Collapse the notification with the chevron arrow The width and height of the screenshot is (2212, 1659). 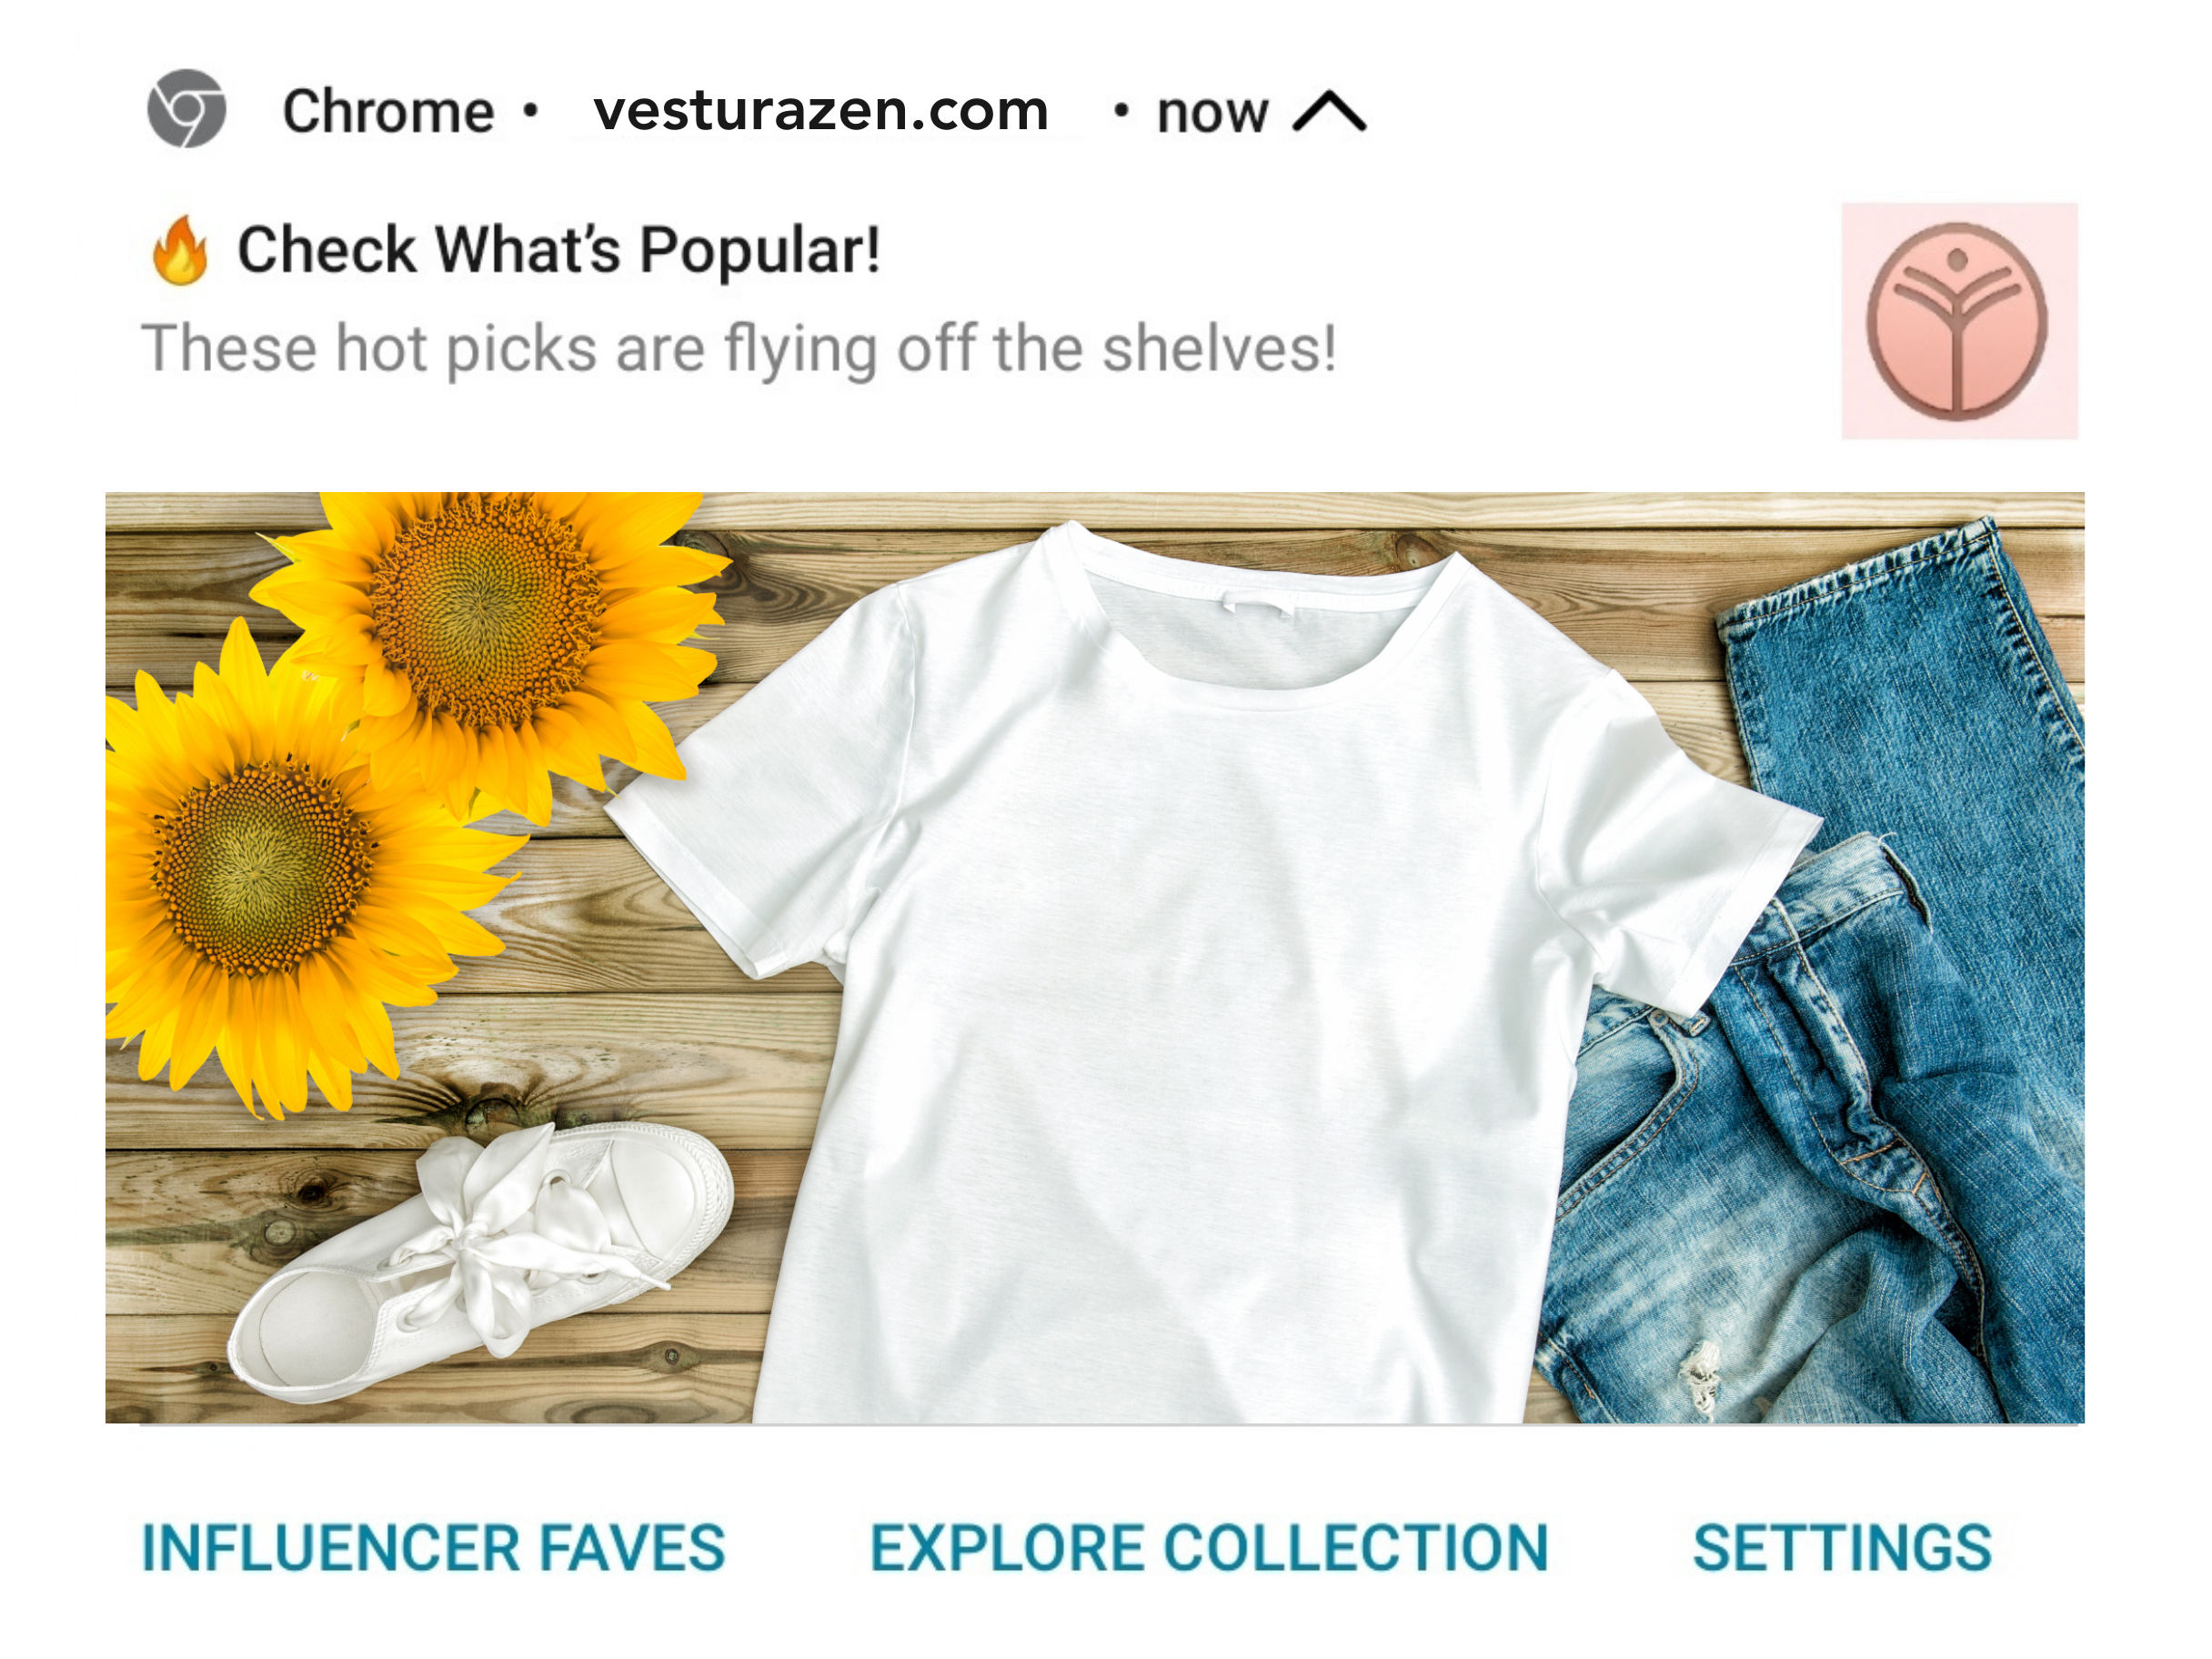click(x=1328, y=111)
